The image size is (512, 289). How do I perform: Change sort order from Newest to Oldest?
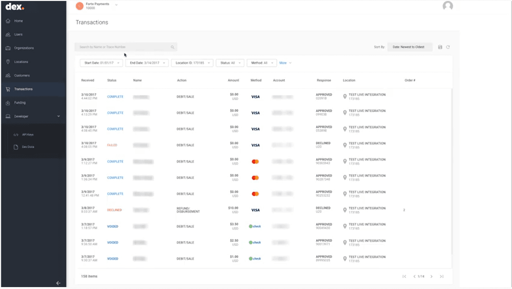coord(410,47)
